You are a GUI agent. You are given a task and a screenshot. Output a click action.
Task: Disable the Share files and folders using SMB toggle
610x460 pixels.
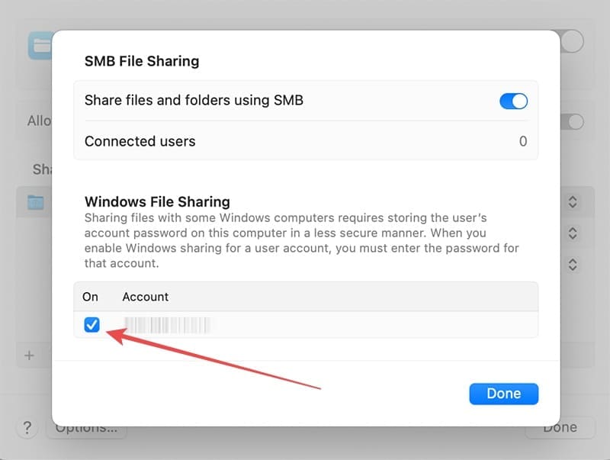pyautogui.click(x=513, y=101)
